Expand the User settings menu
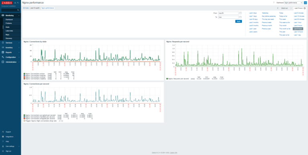Screen dimensions: 308x155 click(19, 146)
